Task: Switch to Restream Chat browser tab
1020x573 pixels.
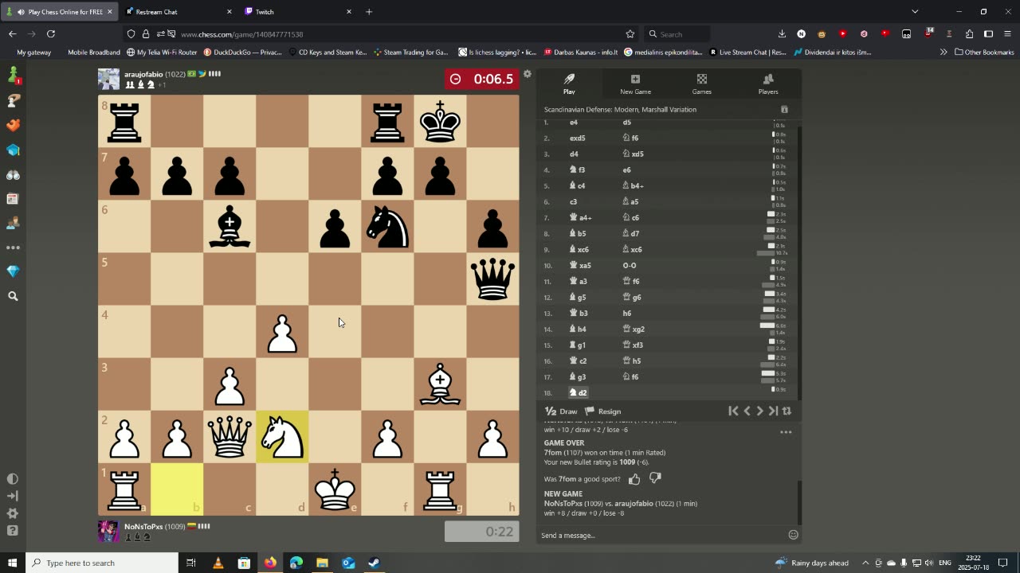Action: pos(180,12)
